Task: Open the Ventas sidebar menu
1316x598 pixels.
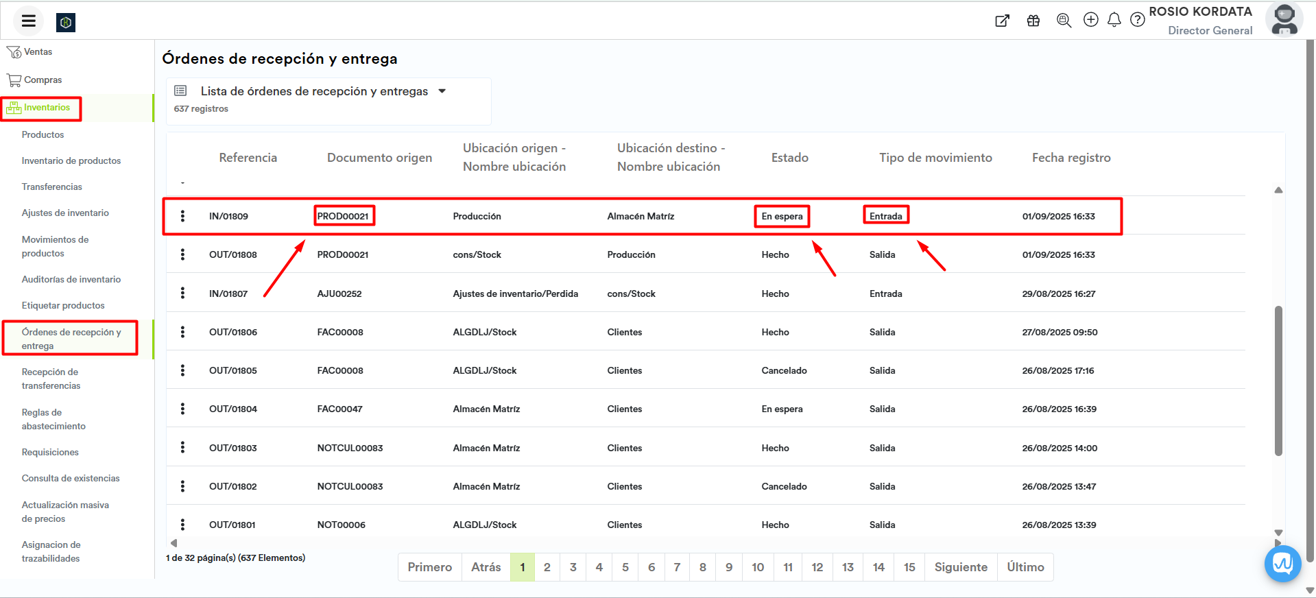Action: pyautogui.click(x=38, y=52)
